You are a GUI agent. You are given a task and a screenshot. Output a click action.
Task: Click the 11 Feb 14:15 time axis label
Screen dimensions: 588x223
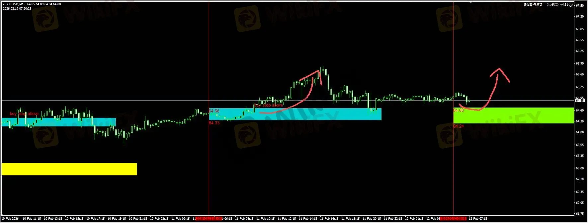308,219
